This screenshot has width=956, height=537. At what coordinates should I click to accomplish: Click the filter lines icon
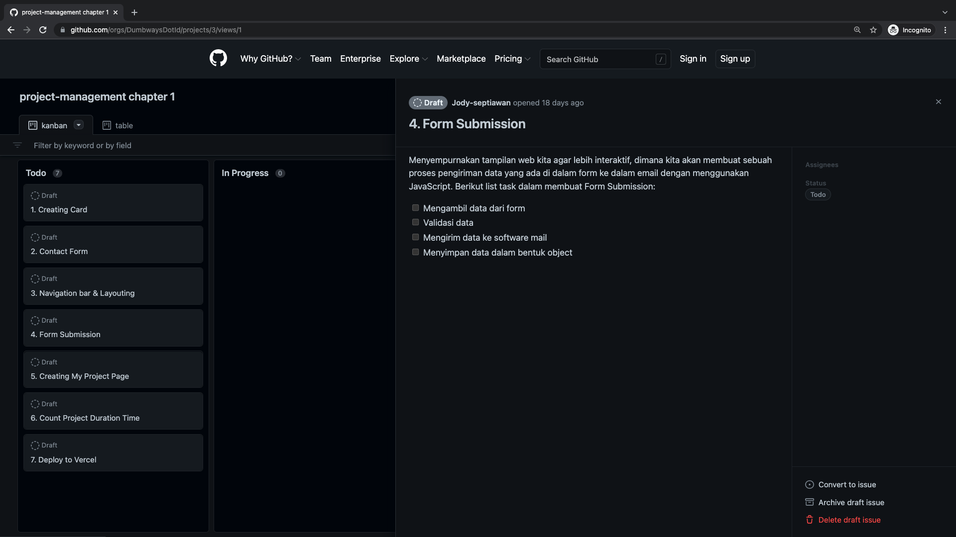(17, 145)
